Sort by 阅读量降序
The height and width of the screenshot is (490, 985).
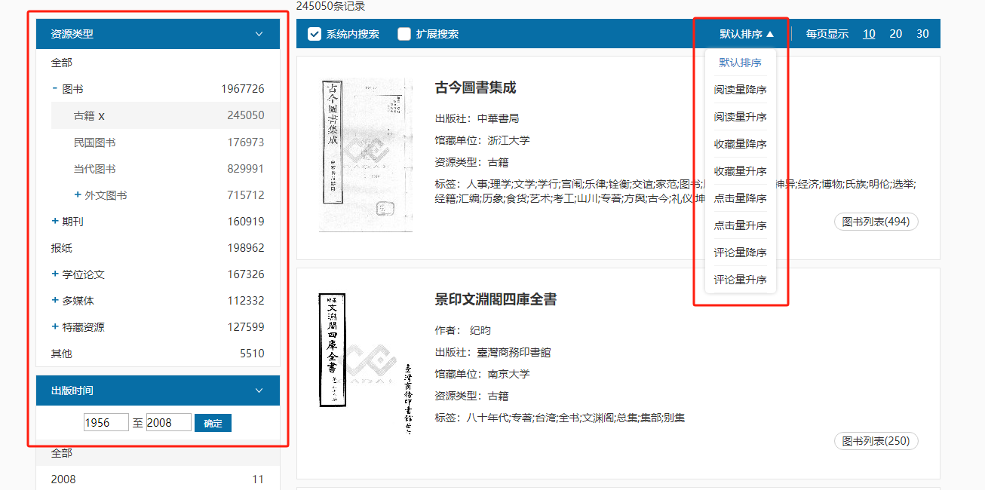(x=740, y=90)
